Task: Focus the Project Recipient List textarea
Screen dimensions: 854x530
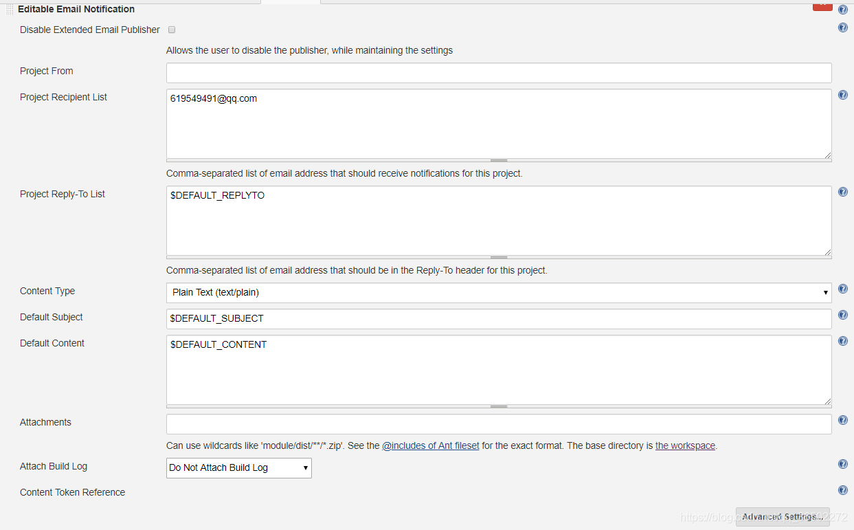Action: (498, 124)
